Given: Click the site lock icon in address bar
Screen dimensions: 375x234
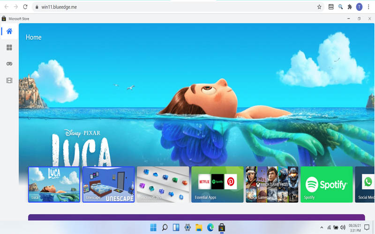Looking at the screenshot, I should click(37, 7).
